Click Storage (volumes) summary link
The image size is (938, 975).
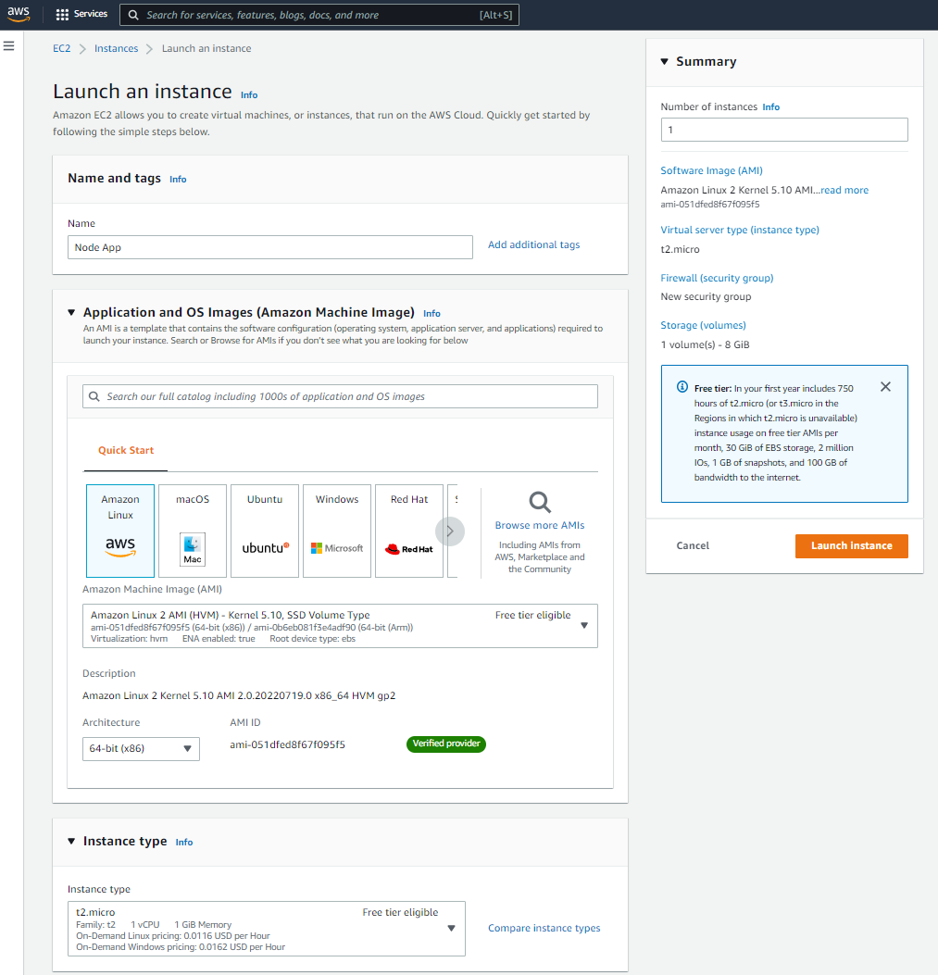pyautogui.click(x=703, y=325)
